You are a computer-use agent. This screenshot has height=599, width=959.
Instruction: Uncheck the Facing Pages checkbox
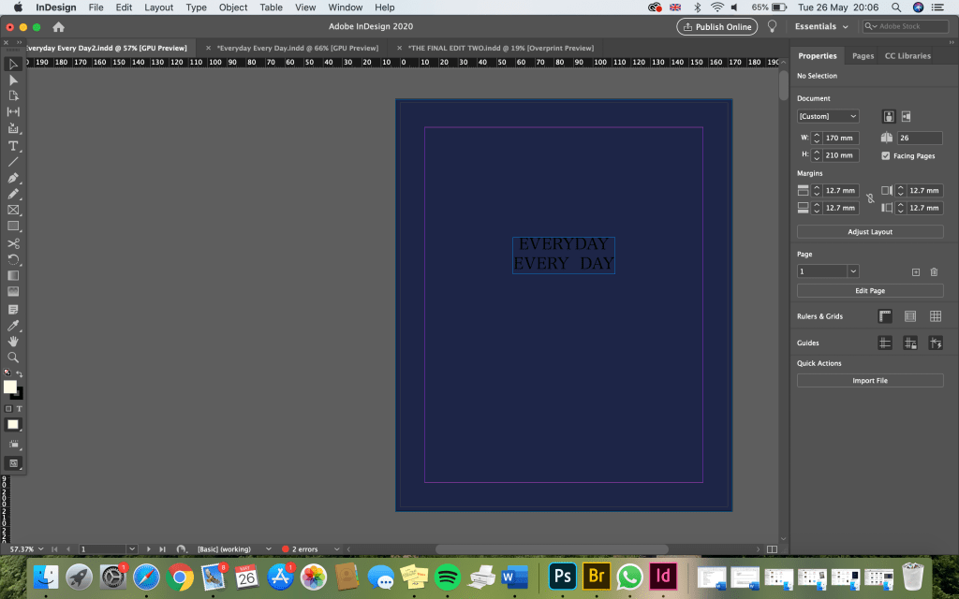pos(886,155)
